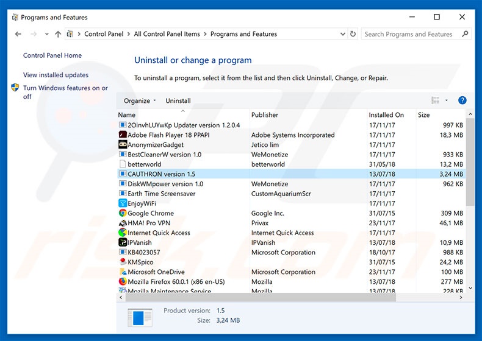
Task: Click the vertical scrollbar thumb of list
Action: pos(470,162)
